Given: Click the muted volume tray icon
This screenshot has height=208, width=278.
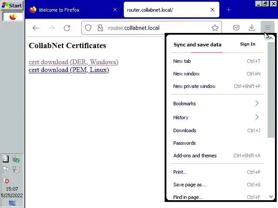Looking at the screenshot, I should pyautogui.click(x=6, y=180).
